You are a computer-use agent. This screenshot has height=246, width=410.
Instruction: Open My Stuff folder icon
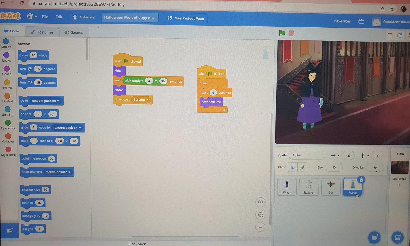pyautogui.click(x=361, y=21)
